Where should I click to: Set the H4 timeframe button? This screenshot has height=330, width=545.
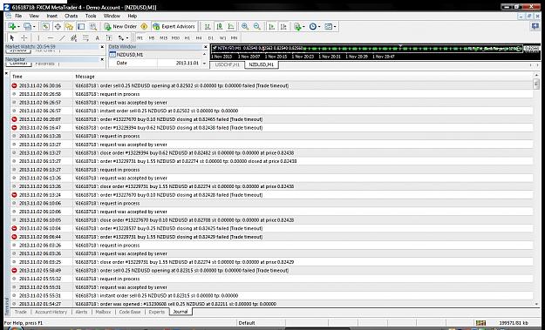tap(199, 37)
